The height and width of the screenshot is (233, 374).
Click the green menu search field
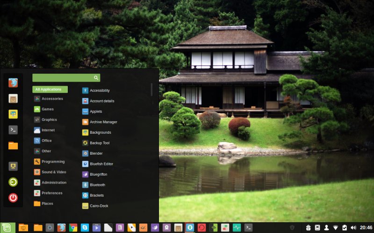63,78
